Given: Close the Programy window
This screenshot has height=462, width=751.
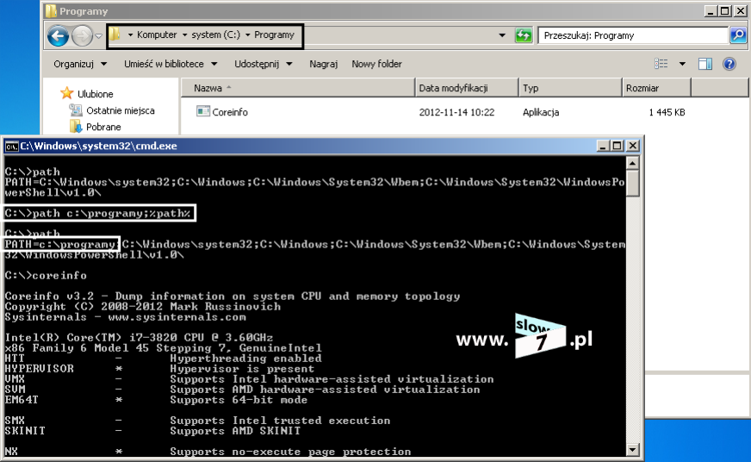Looking at the screenshot, I should 740,10.
